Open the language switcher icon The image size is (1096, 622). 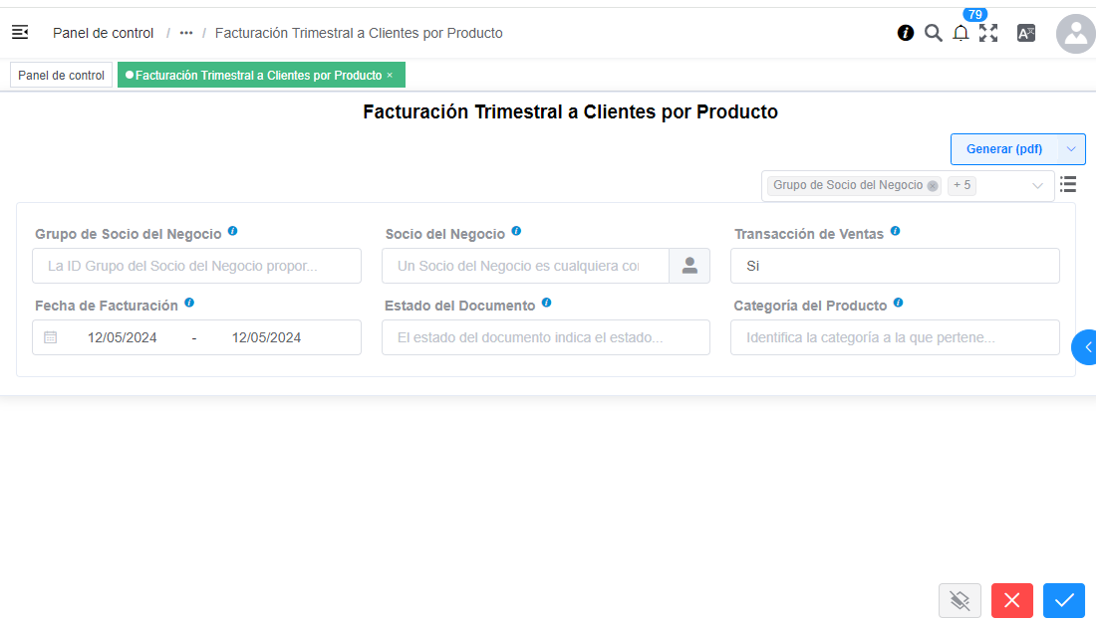(1025, 33)
